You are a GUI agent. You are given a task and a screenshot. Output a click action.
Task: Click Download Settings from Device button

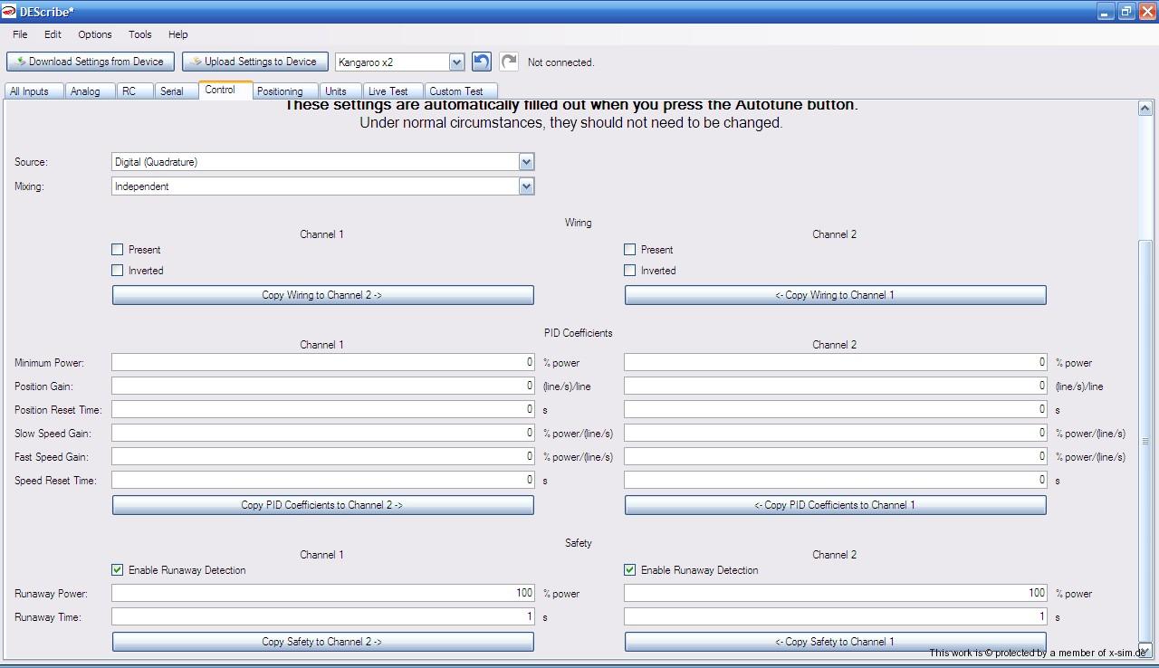coord(89,62)
